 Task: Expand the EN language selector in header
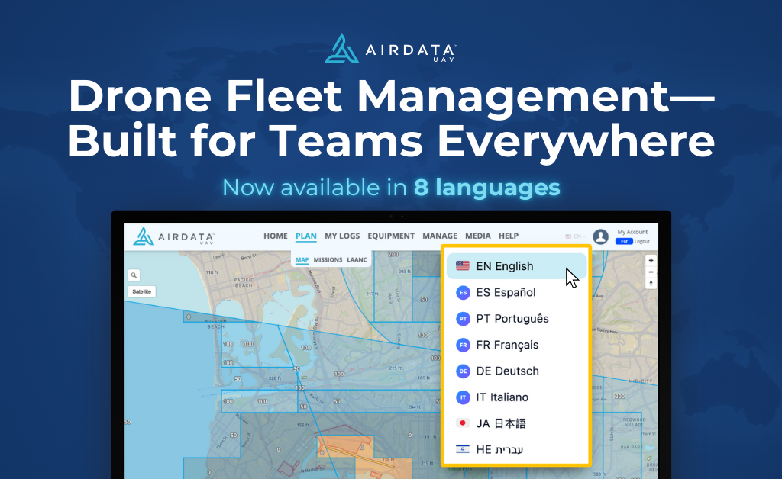pos(574,236)
